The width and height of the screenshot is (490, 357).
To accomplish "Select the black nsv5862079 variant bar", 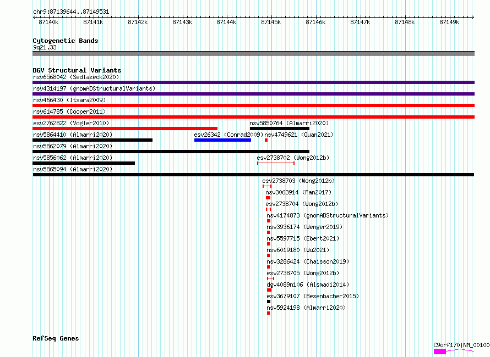I will (x=171, y=152).
